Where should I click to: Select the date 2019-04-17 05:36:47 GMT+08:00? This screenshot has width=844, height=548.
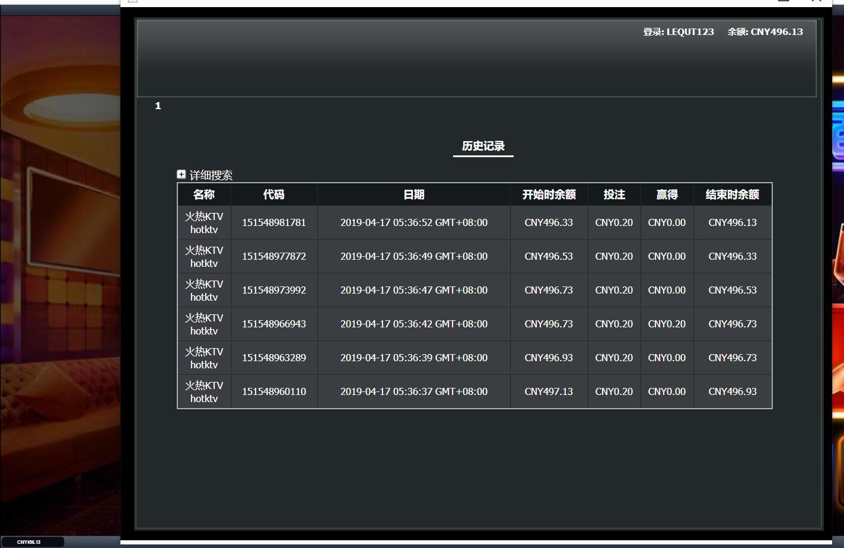tap(414, 290)
